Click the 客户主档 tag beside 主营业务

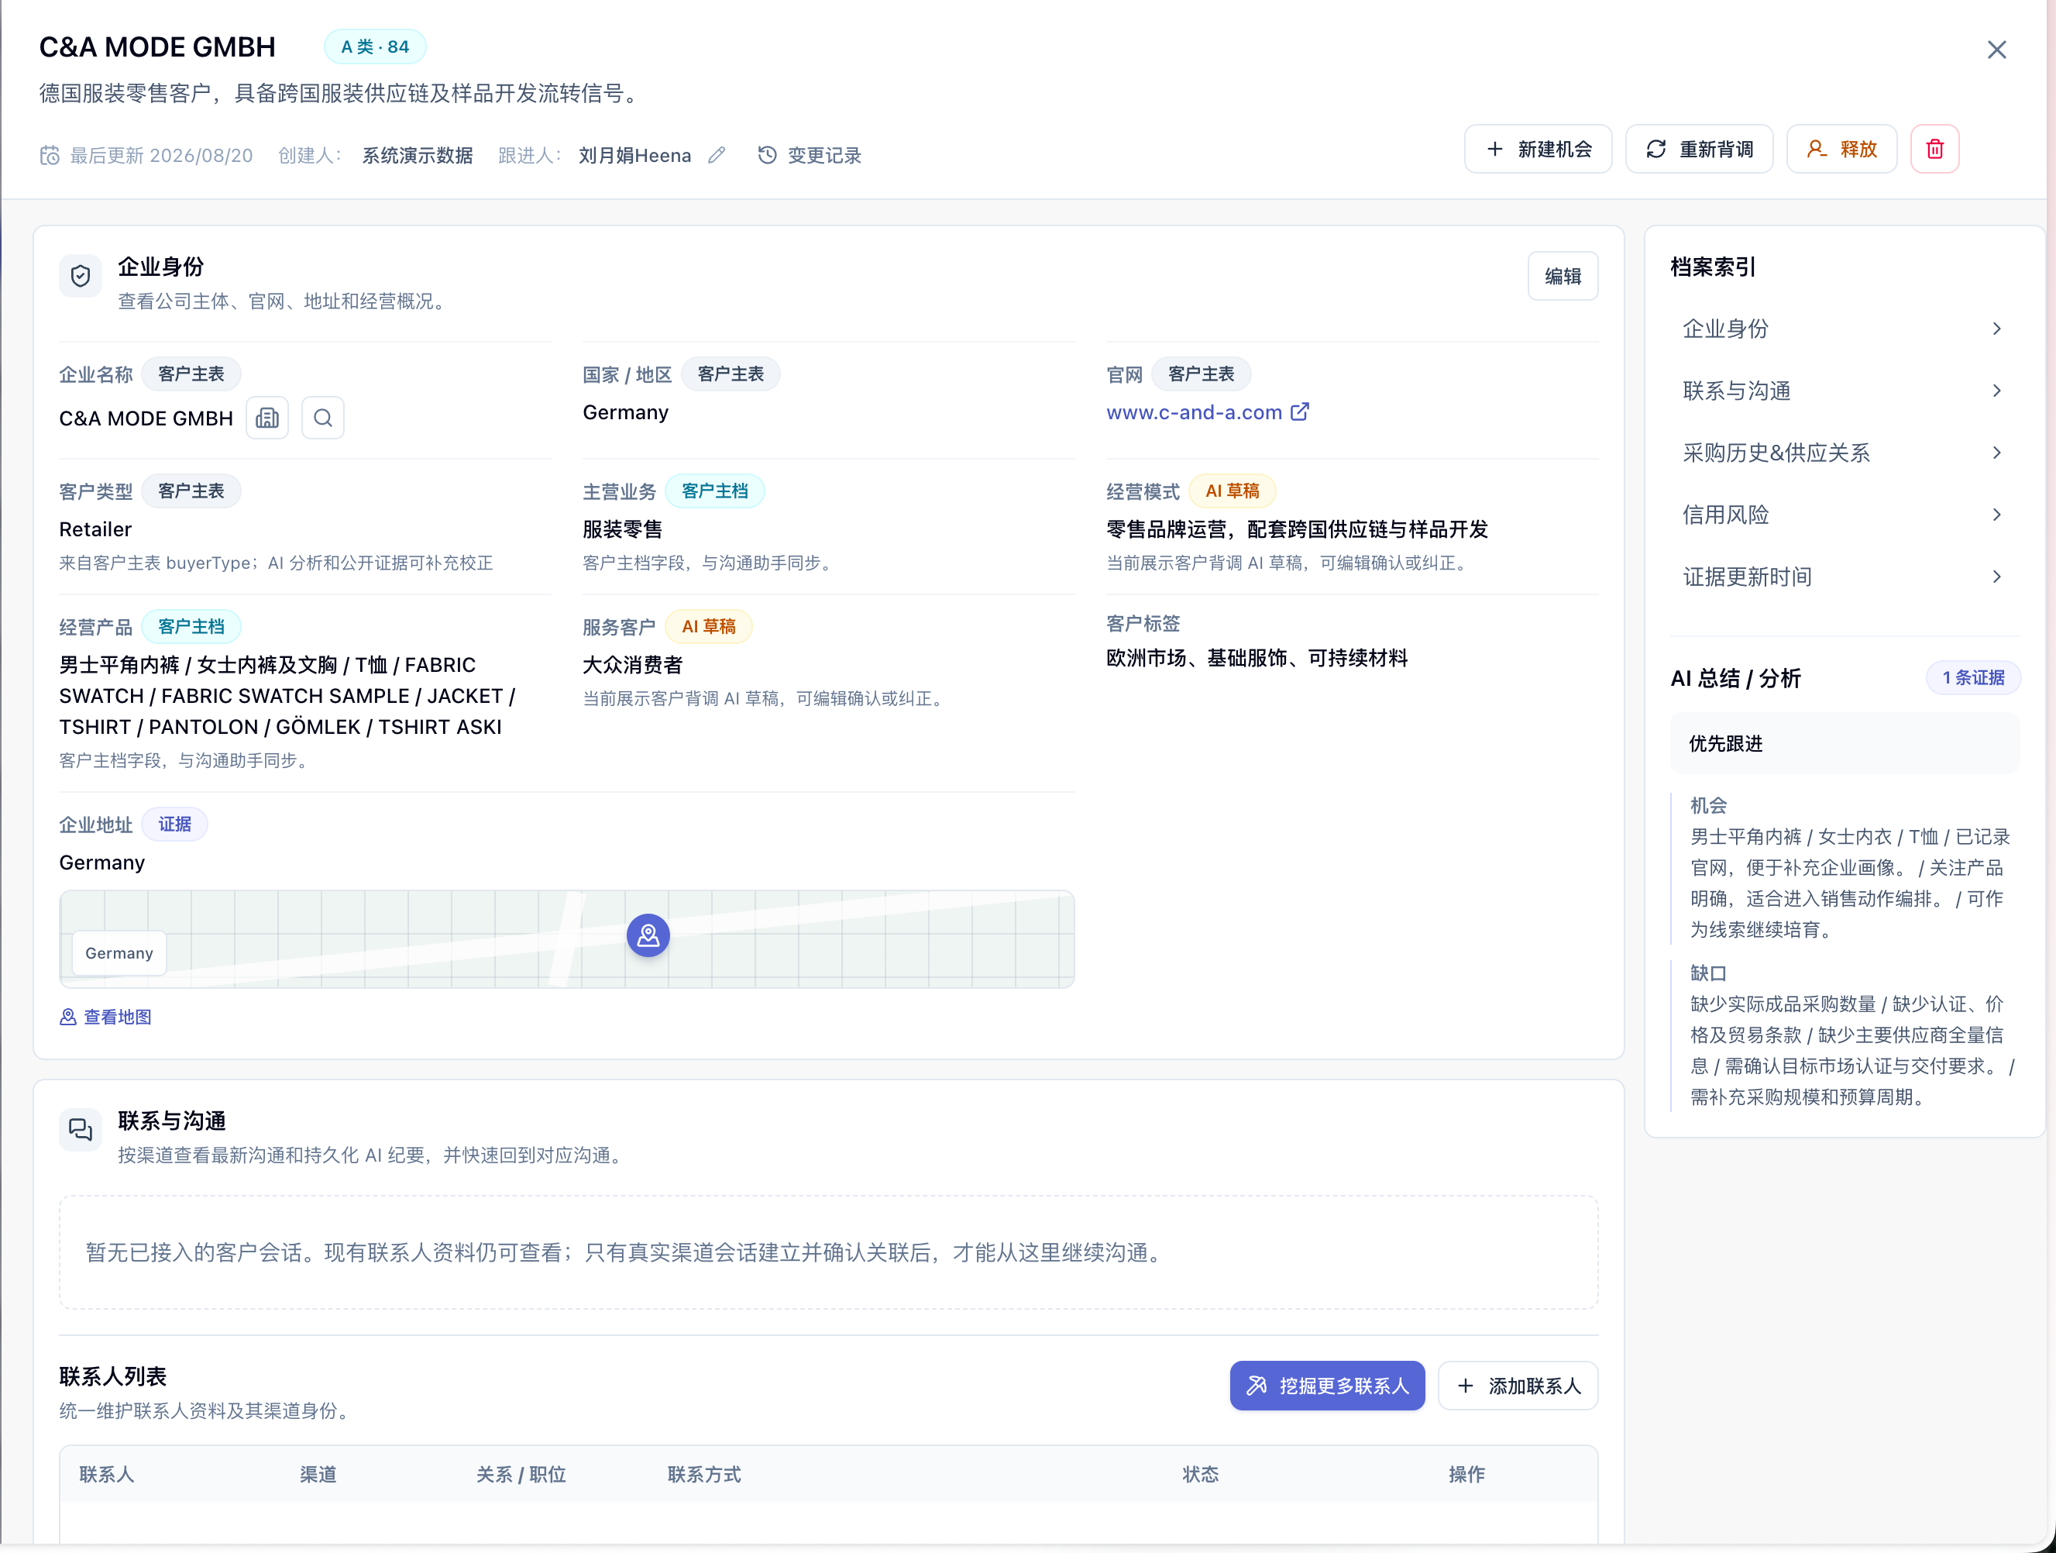pyautogui.click(x=713, y=492)
